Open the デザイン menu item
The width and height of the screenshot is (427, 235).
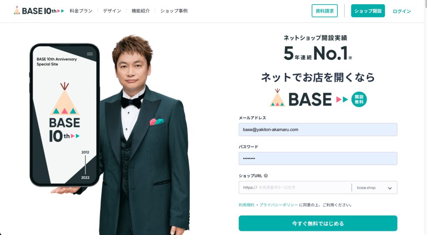[112, 11]
